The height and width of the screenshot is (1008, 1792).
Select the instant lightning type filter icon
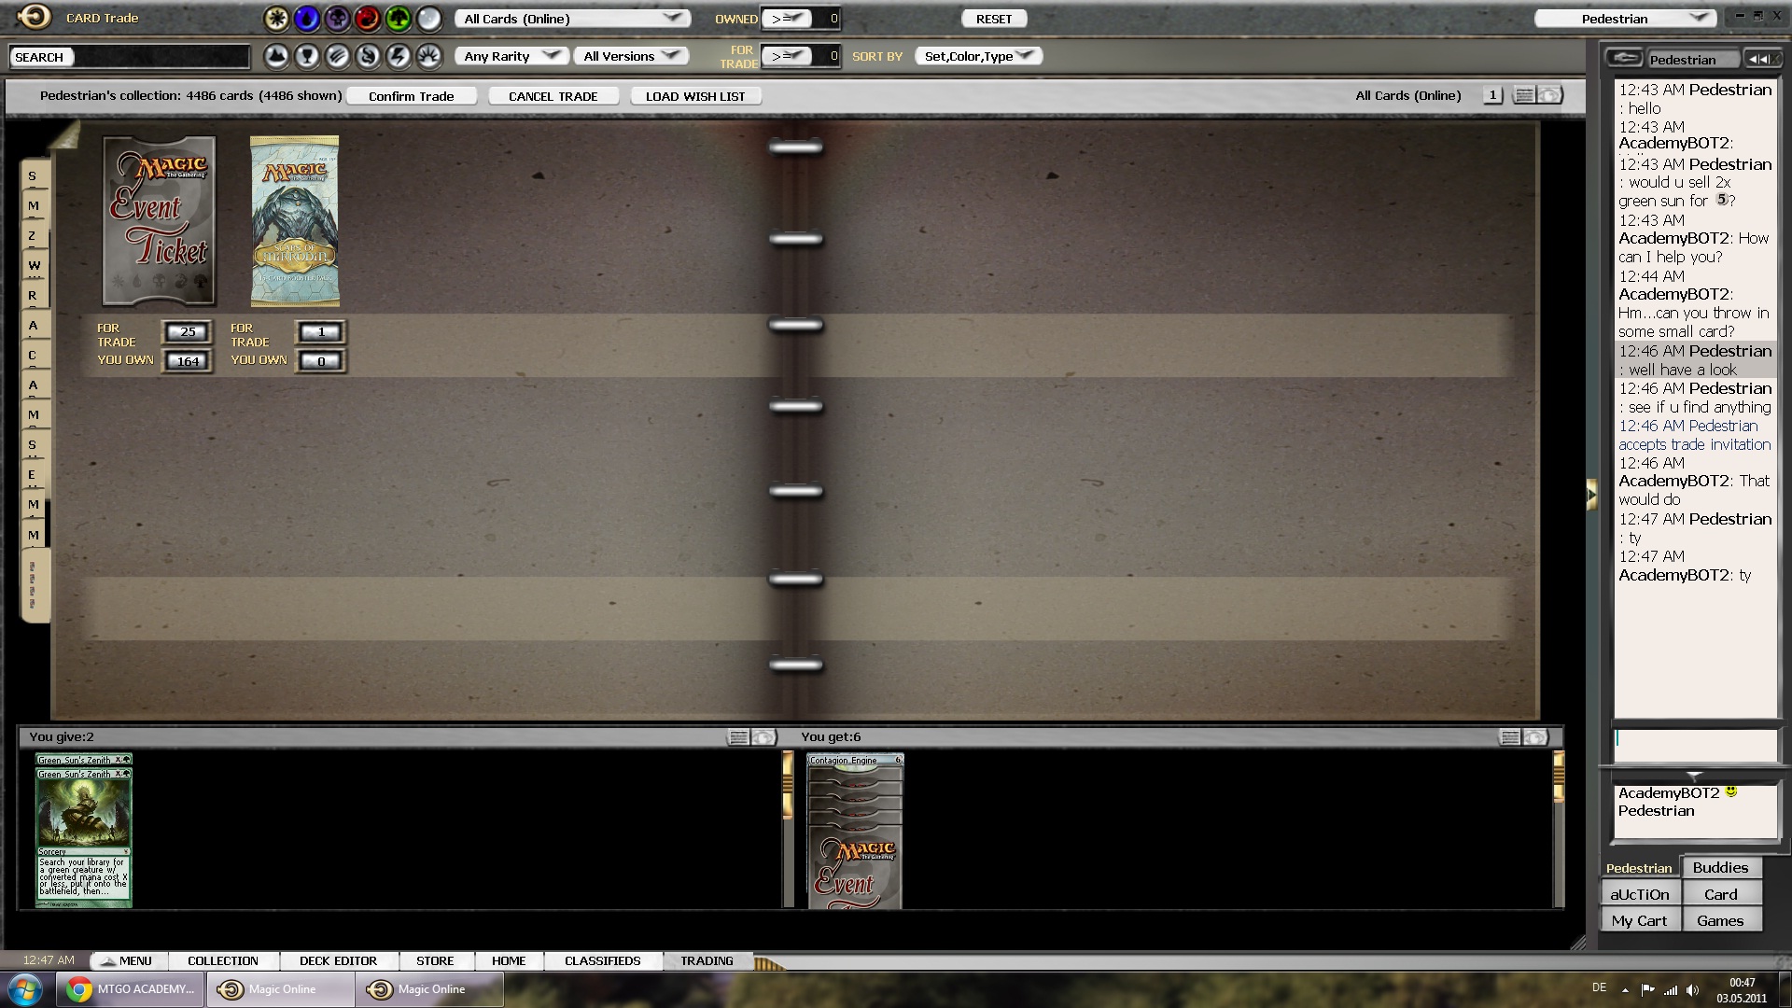click(399, 56)
